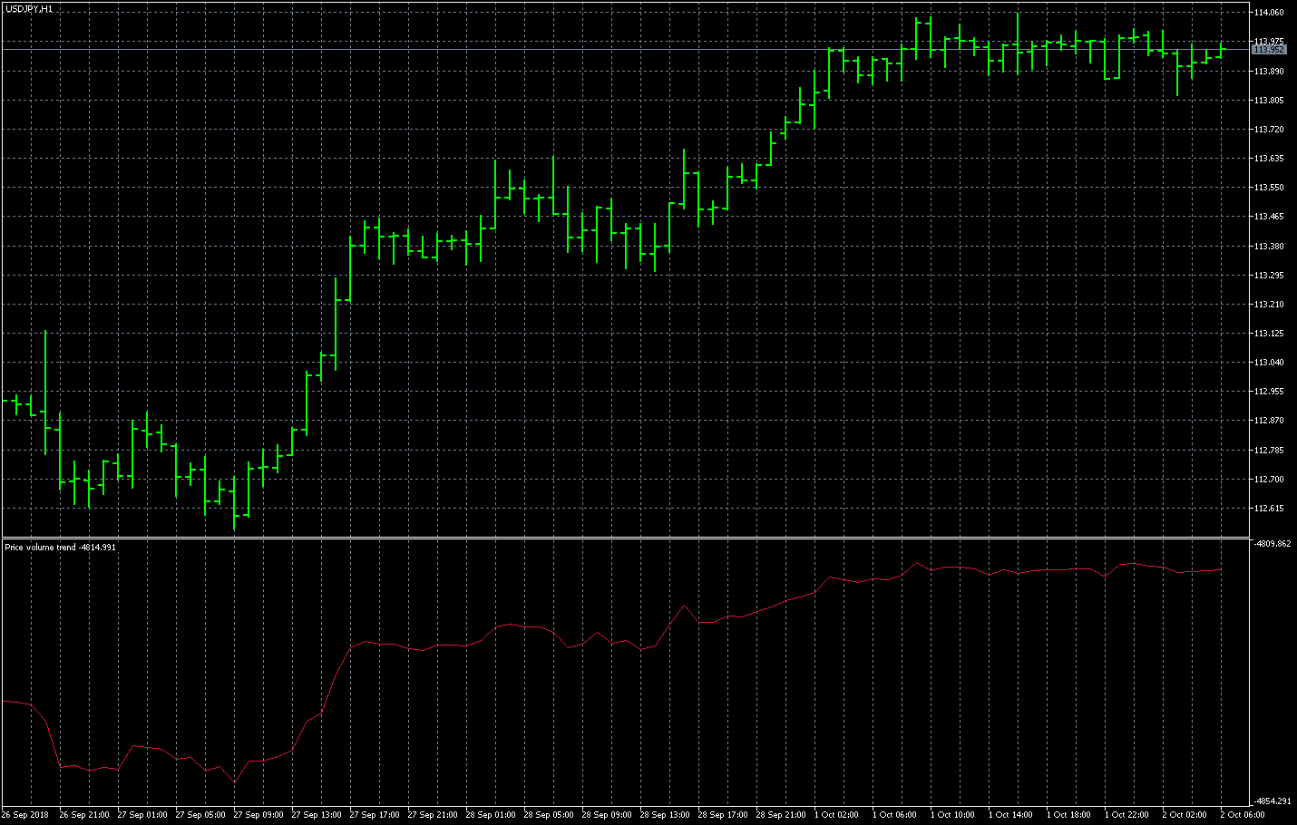Click the 28 Sep 01:00 time label
Image resolution: width=1297 pixels, height=825 pixels.
492,815
